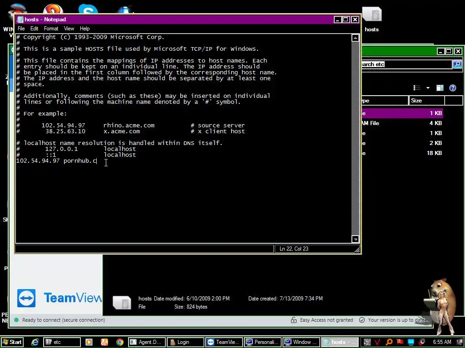
Task: Open the View menu in Notepad
Action: tap(69, 29)
